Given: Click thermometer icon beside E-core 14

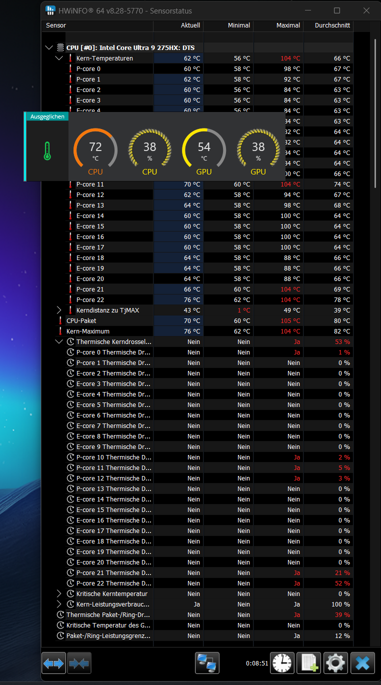Looking at the screenshot, I should coord(70,216).
